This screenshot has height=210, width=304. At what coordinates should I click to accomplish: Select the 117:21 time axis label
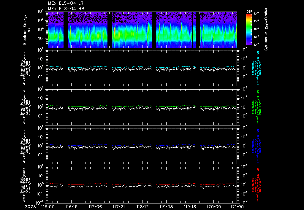point(119,206)
